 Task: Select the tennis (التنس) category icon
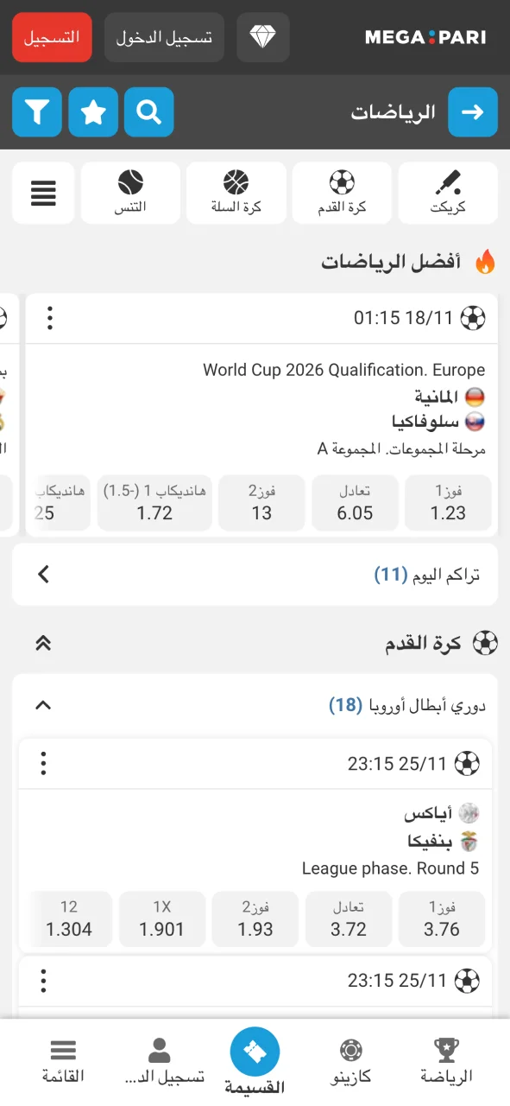coord(130,193)
